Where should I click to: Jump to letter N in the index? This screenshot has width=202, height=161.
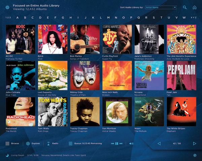tap(116, 17)
